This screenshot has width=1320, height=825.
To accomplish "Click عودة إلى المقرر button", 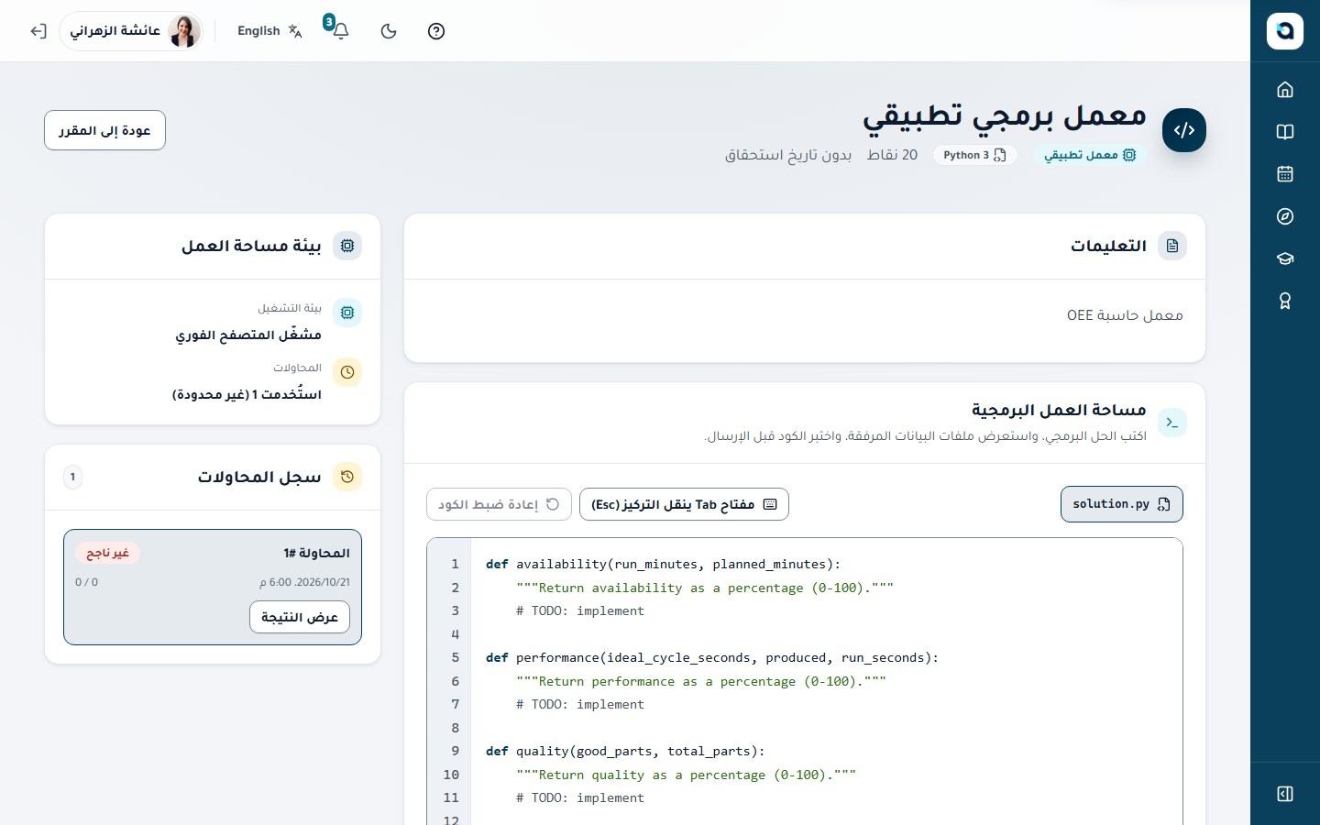I will click(104, 130).
